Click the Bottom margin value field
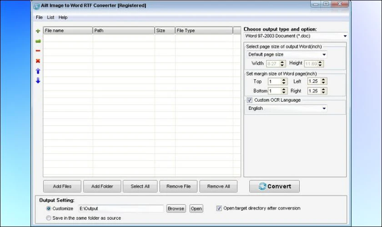This screenshot has width=382, height=227. (x=275, y=91)
